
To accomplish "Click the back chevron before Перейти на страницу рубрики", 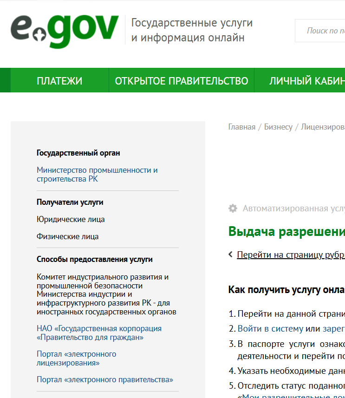I will coord(230,254).
